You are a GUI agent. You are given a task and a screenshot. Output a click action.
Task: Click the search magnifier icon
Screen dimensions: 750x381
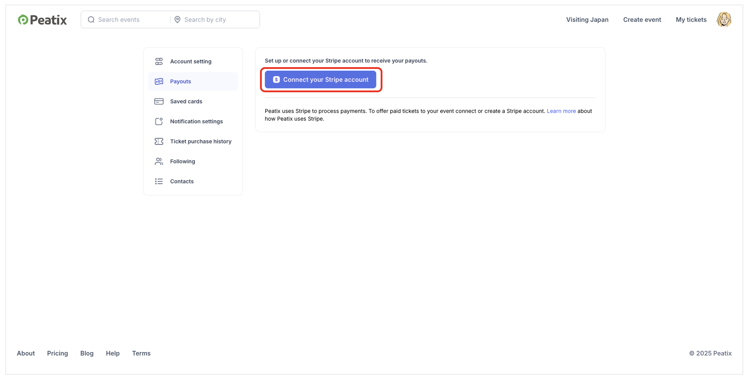pos(91,20)
